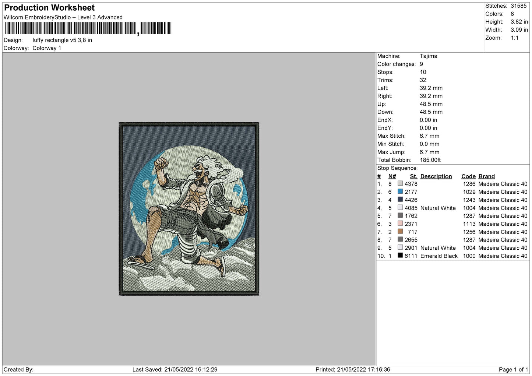532x376 pixels.
Task: Click the "Stop Sequence:" heading
Action: pyautogui.click(x=398, y=168)
